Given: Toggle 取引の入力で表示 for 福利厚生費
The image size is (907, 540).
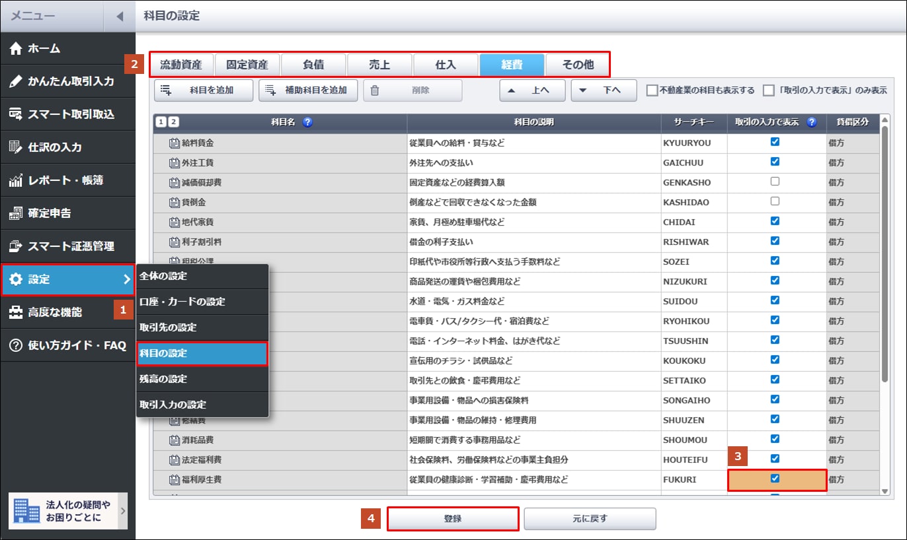Looking at the screenshot, I should click(775, 479).
